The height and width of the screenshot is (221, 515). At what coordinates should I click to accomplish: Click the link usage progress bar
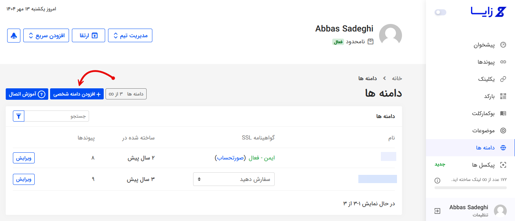(470, 187)
